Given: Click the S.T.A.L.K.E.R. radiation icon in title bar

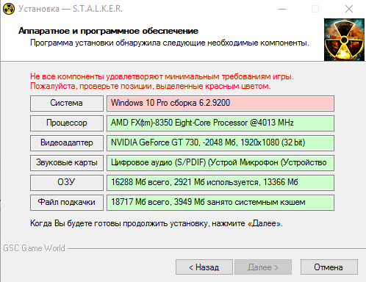Looking at the screenshot, I should 9,9.
